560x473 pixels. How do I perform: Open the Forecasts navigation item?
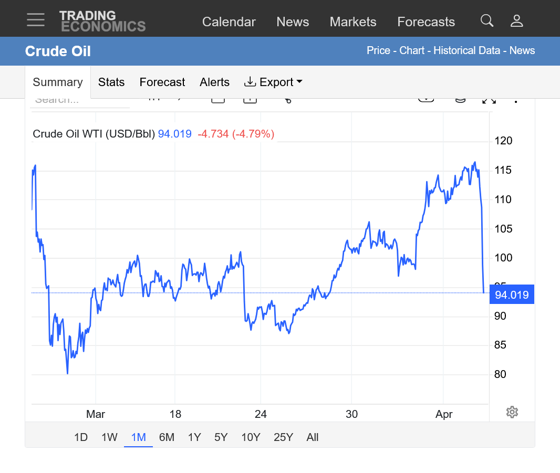click(426, 22)
